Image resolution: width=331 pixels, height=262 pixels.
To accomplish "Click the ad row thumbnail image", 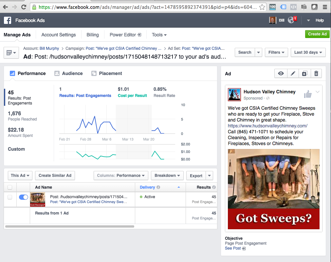I will click(38, 199).
